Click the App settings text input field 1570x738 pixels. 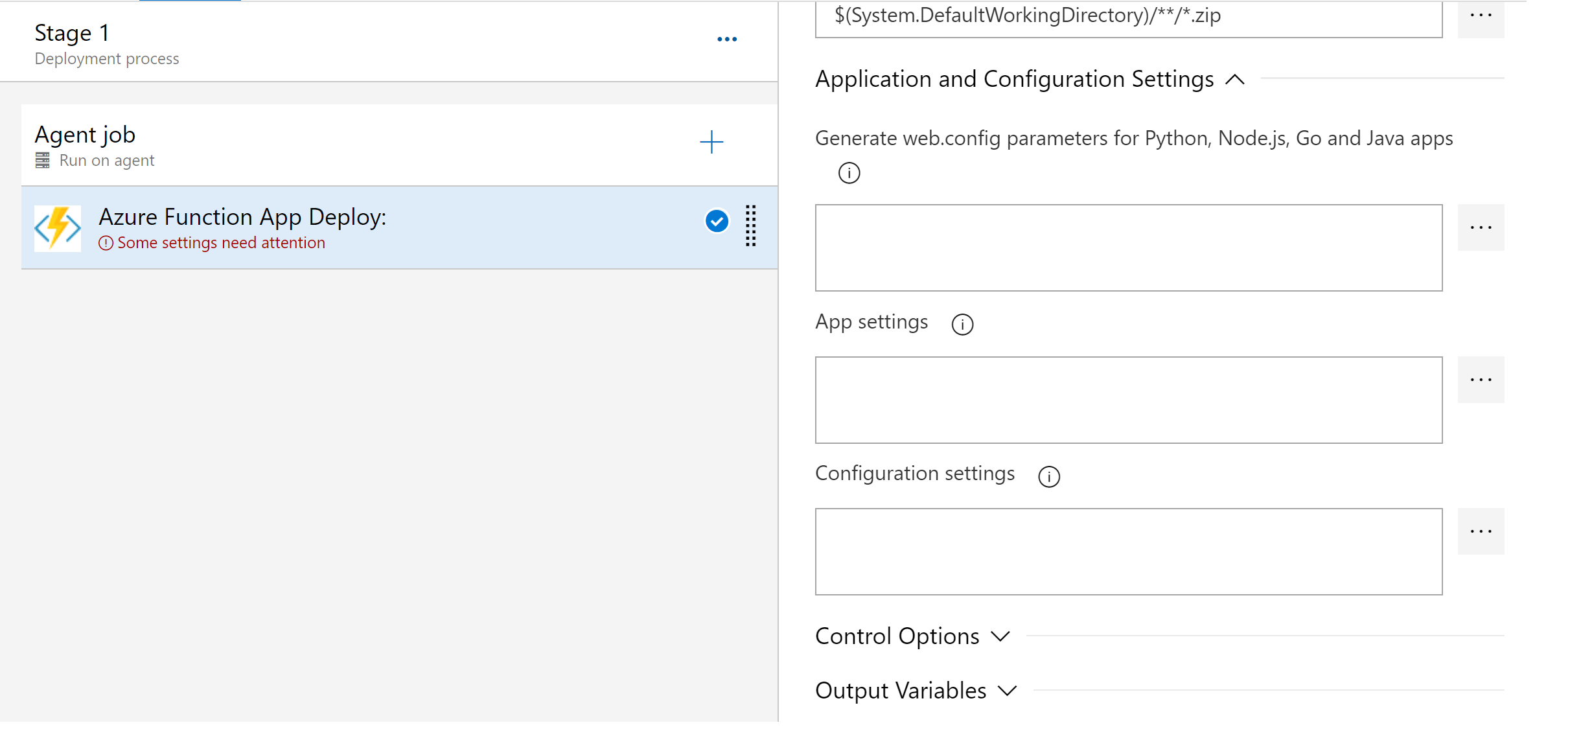click(x=1129, y=398)
